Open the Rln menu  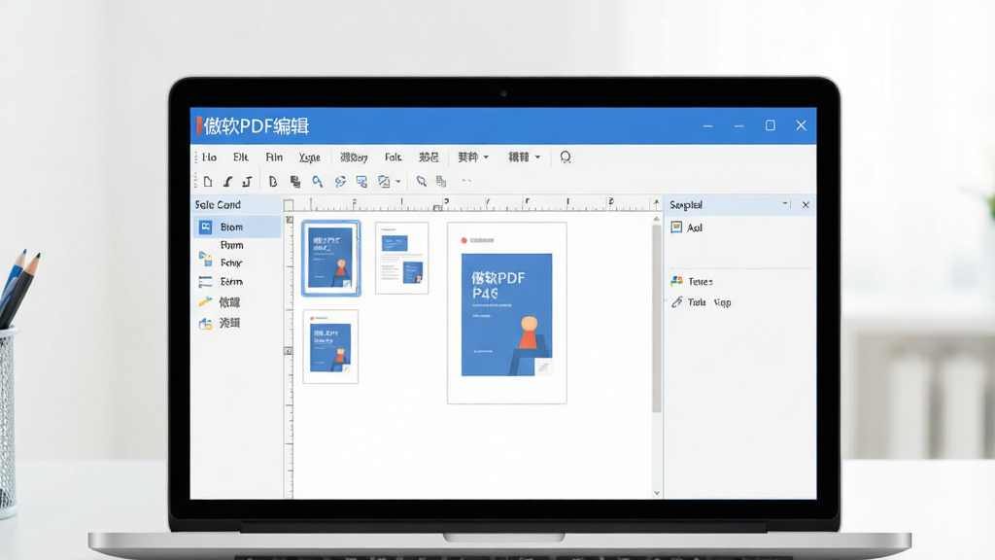(274, 157)
